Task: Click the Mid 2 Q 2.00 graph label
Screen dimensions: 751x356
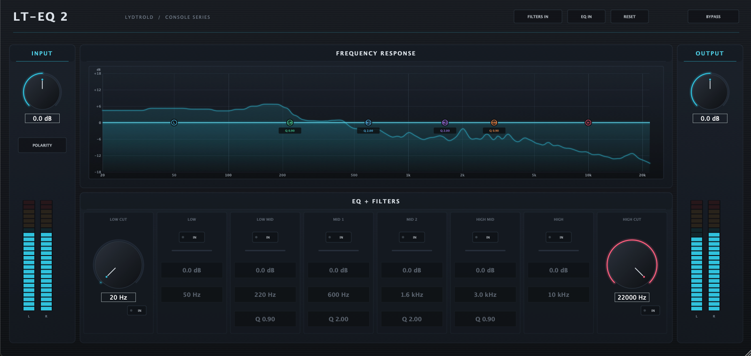Action: [x=445, y=131]
